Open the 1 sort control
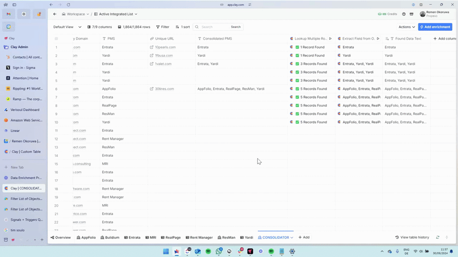This screenshot has height=257, width=458. 182,27
